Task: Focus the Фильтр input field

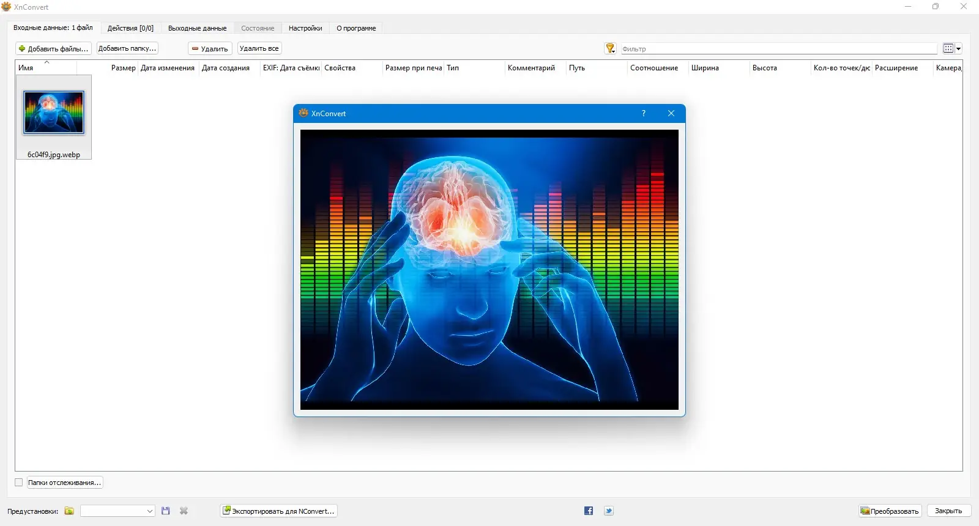Action: point(779,49)
